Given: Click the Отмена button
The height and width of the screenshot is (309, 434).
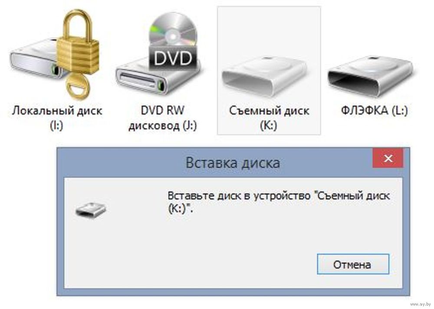Looking at the screenshot, I should tap(353, 264).
